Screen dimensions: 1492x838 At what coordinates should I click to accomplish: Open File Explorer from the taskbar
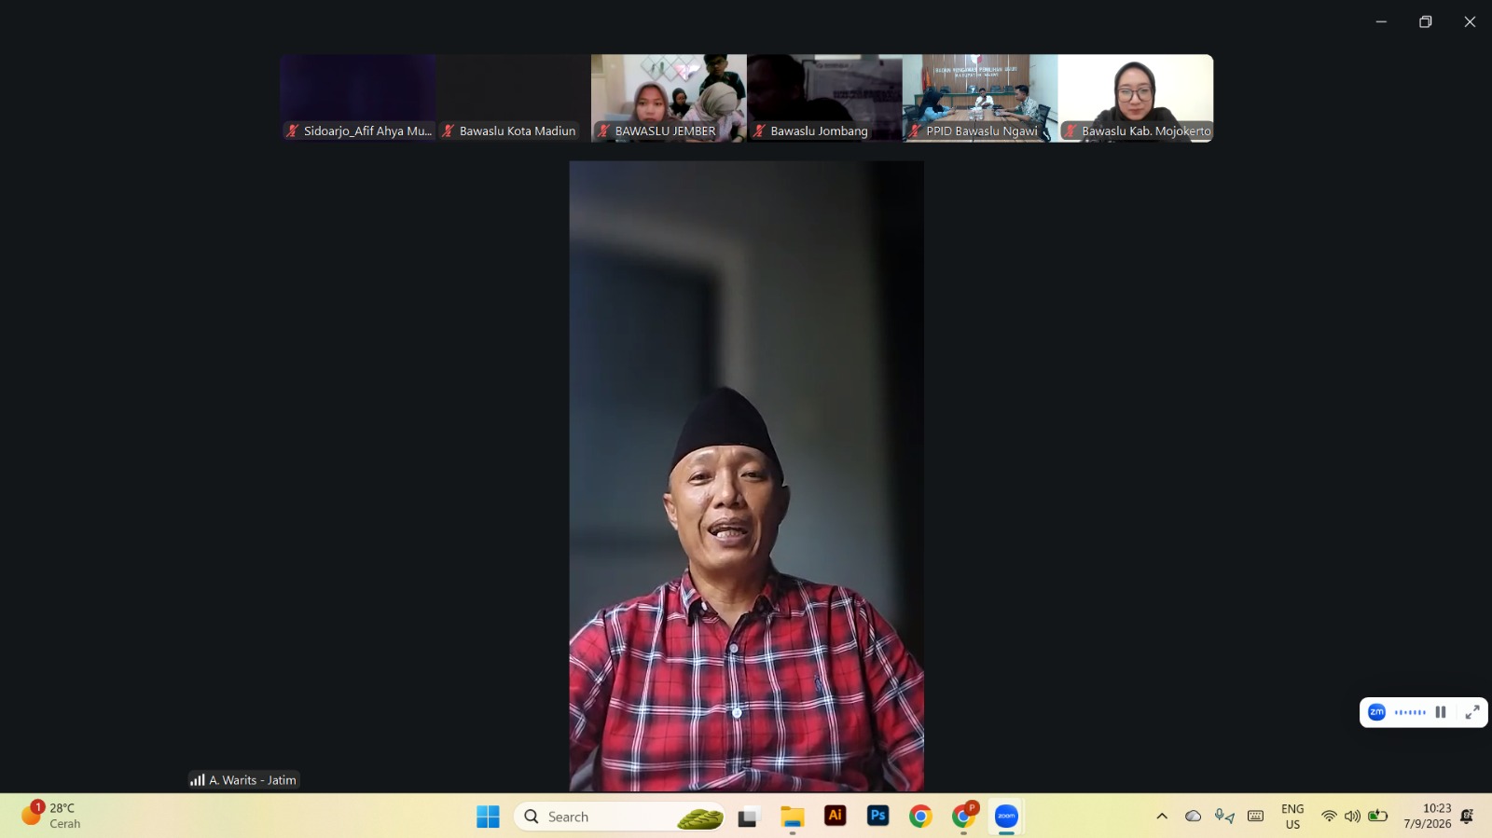793,817
